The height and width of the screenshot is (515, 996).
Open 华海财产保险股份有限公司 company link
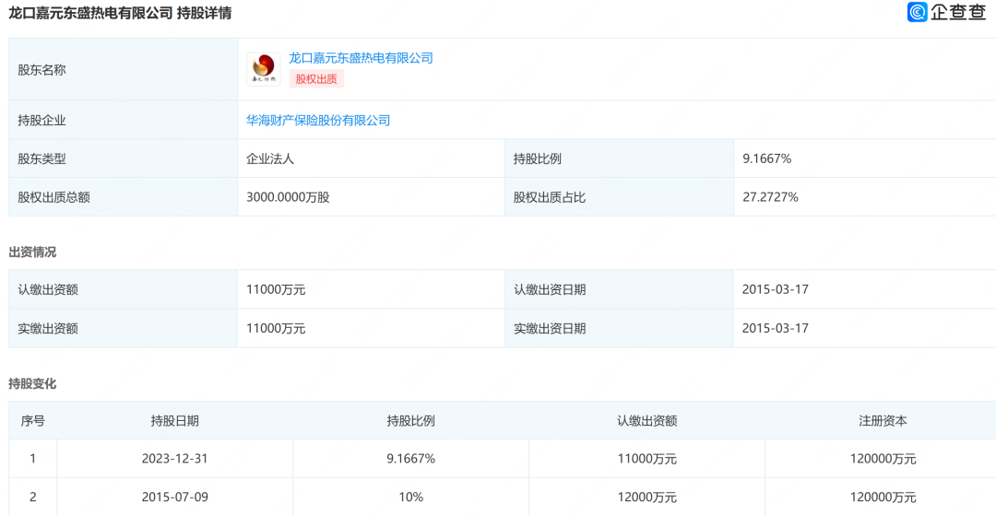point(318,120)
